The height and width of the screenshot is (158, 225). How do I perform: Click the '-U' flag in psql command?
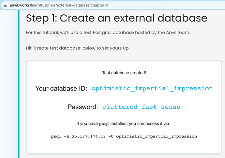111,136
